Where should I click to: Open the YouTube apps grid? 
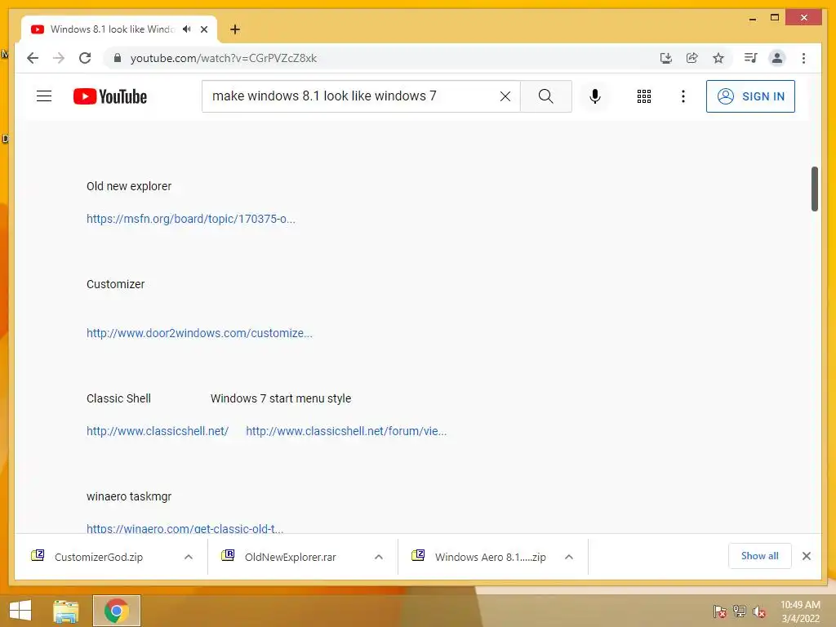click(x=644, y=96)
